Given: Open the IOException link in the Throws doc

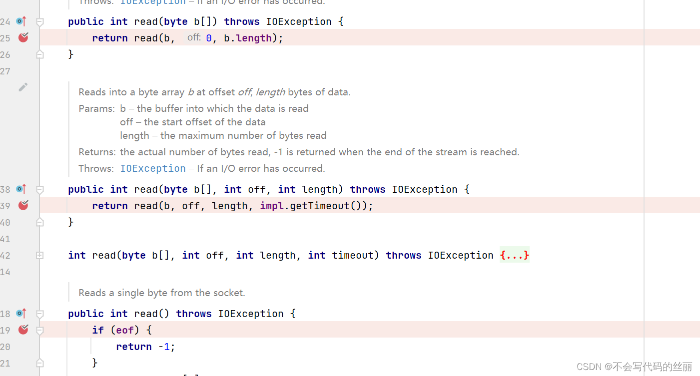Looking at the screenshot, I should [x=153, y=168].
